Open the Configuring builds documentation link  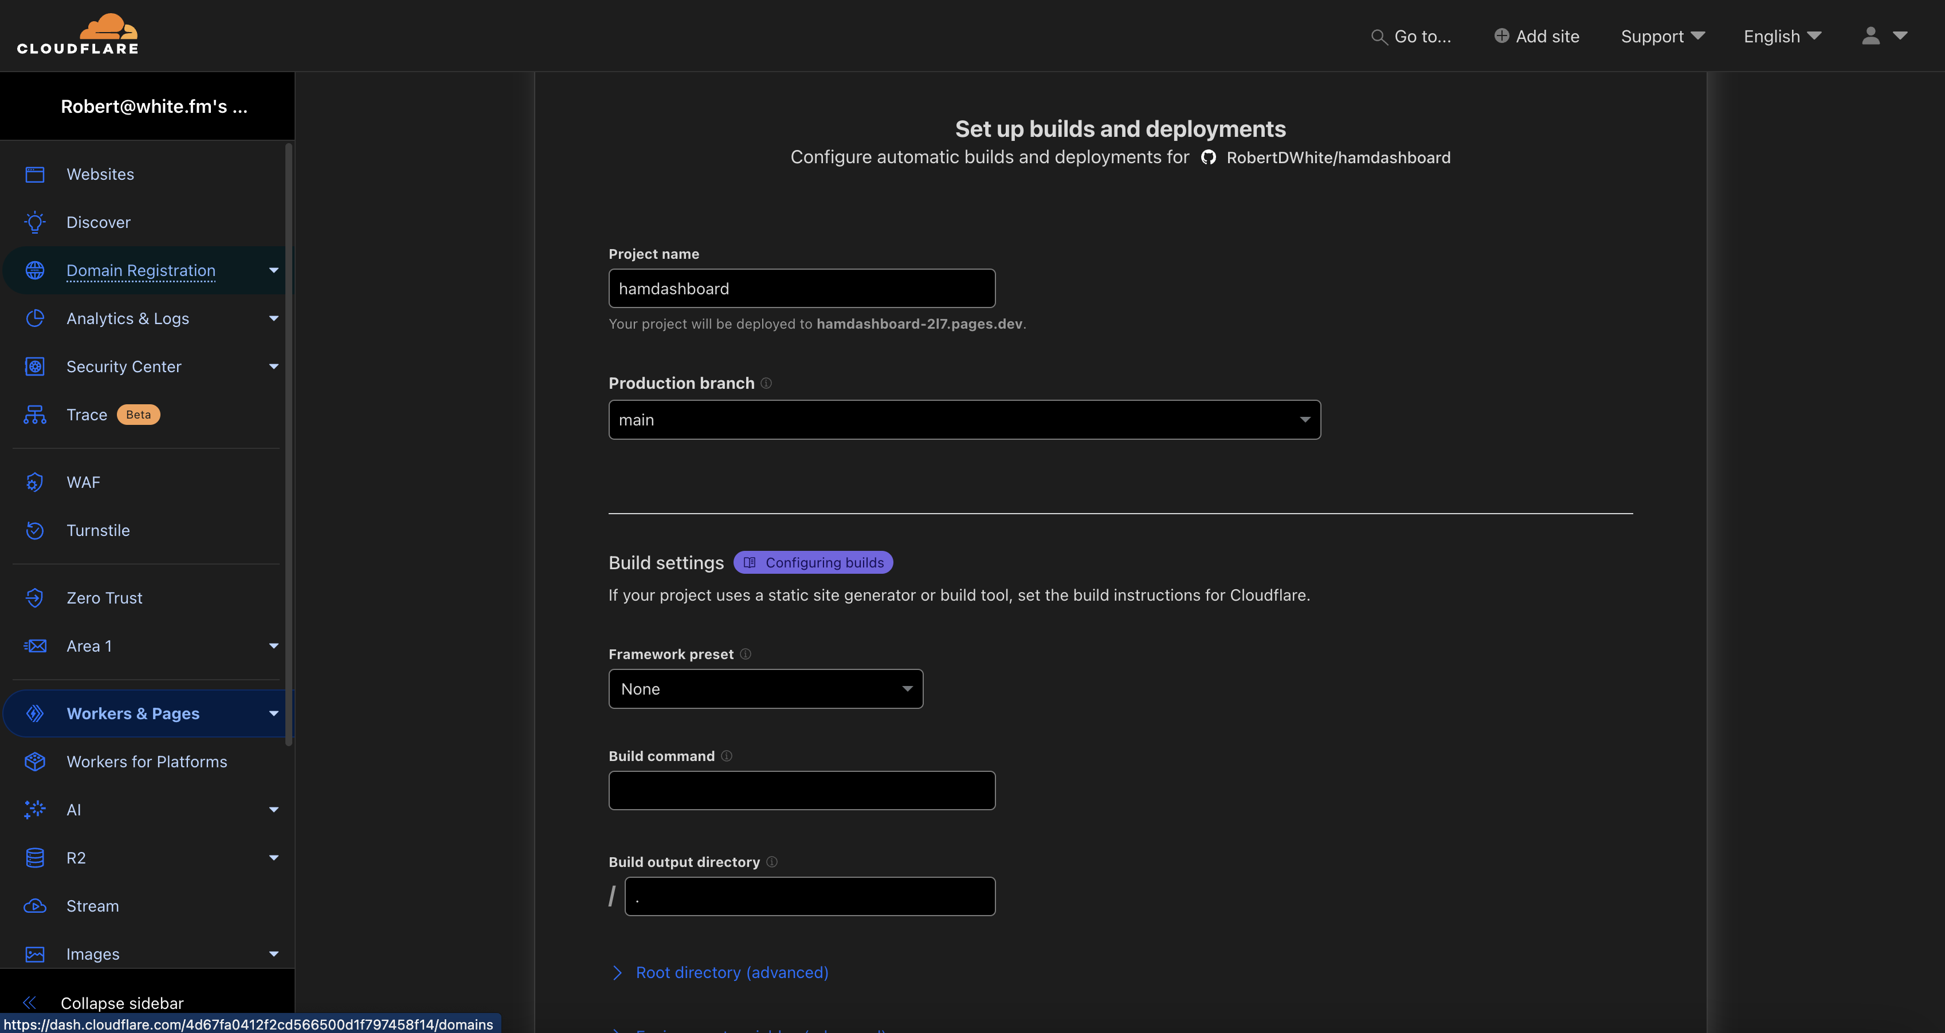pyautogui.click(x=813, y=563)
